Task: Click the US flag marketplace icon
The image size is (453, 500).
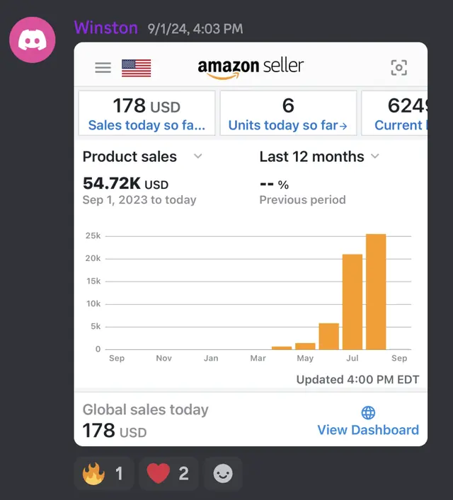Action: tap(137, 68)
